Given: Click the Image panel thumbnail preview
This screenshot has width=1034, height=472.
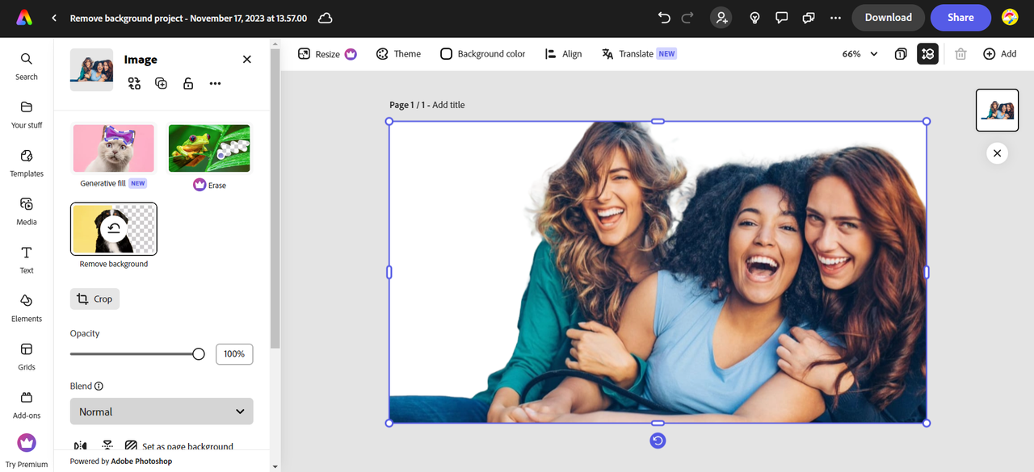Looking at the screenshot, I should point(91,69).
